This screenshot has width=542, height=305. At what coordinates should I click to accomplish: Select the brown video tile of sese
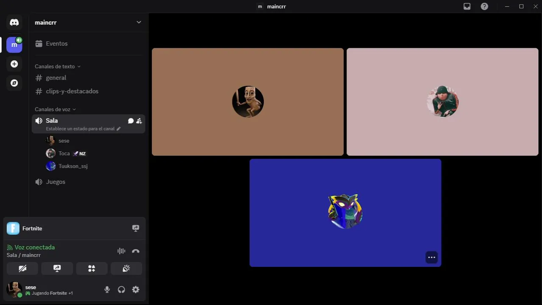(248, 102)
